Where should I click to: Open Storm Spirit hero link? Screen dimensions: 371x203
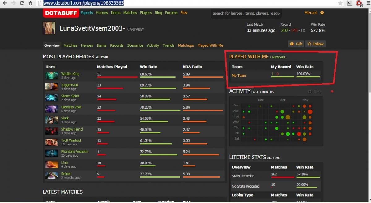click(70, 96)
